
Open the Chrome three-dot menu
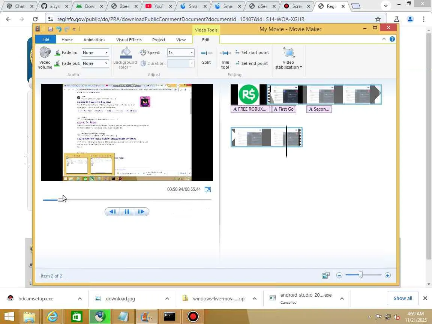pos(424,19)
